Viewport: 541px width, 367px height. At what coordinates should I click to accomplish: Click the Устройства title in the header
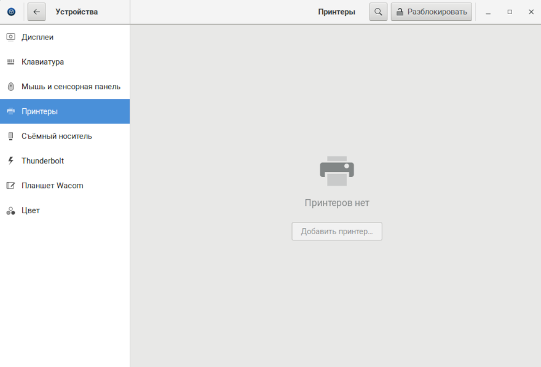(x=76, y=12)
